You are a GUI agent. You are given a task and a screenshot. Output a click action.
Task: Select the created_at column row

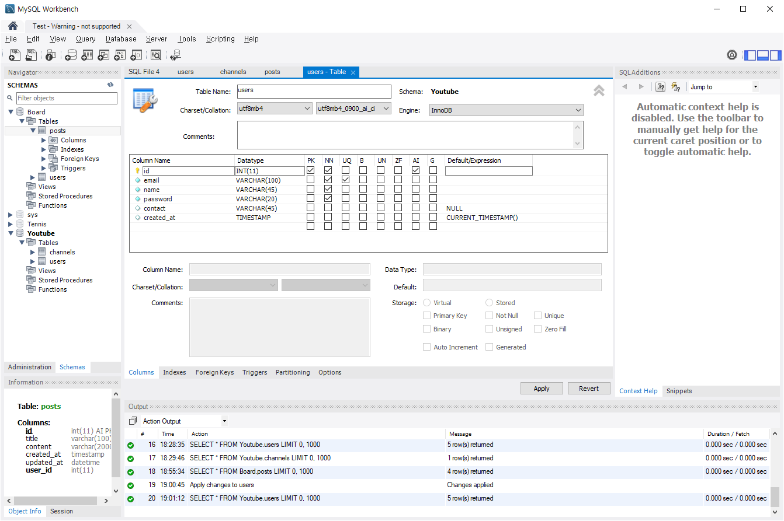pyautogui.click(x=369, y=218)
